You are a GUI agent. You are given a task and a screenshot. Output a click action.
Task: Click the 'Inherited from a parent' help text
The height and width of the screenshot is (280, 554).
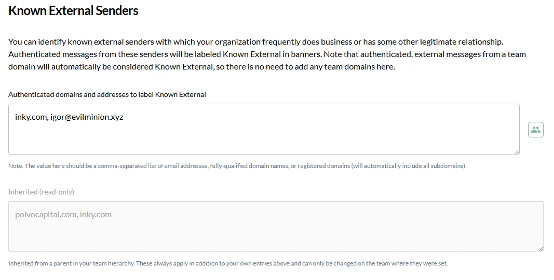[228, 263]
